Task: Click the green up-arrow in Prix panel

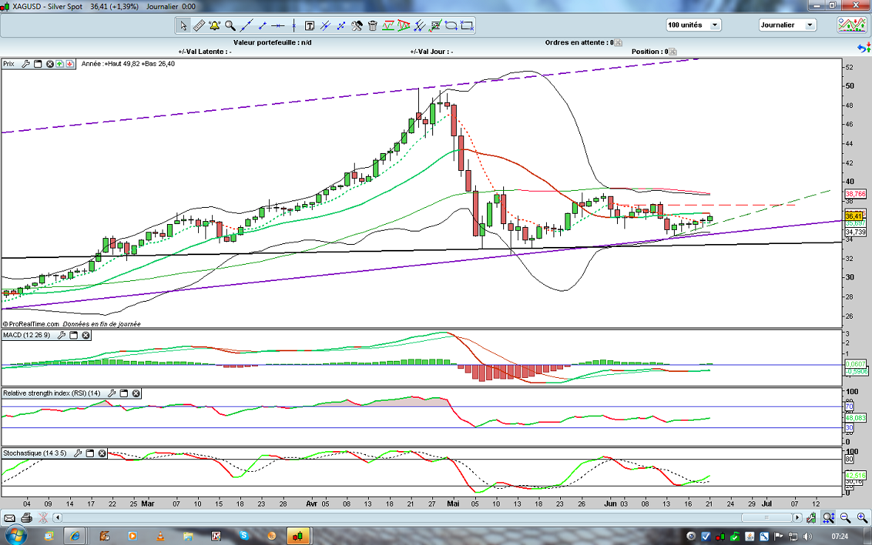Action: tap(60, 64)
